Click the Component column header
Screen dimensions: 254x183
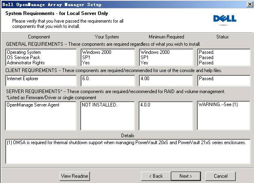point(39,37)
